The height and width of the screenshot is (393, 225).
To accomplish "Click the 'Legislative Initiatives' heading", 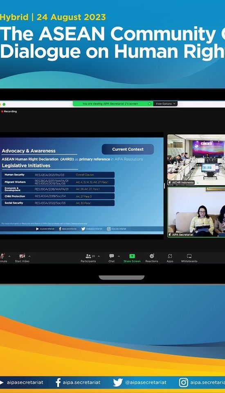I will (x=26, y=165).
